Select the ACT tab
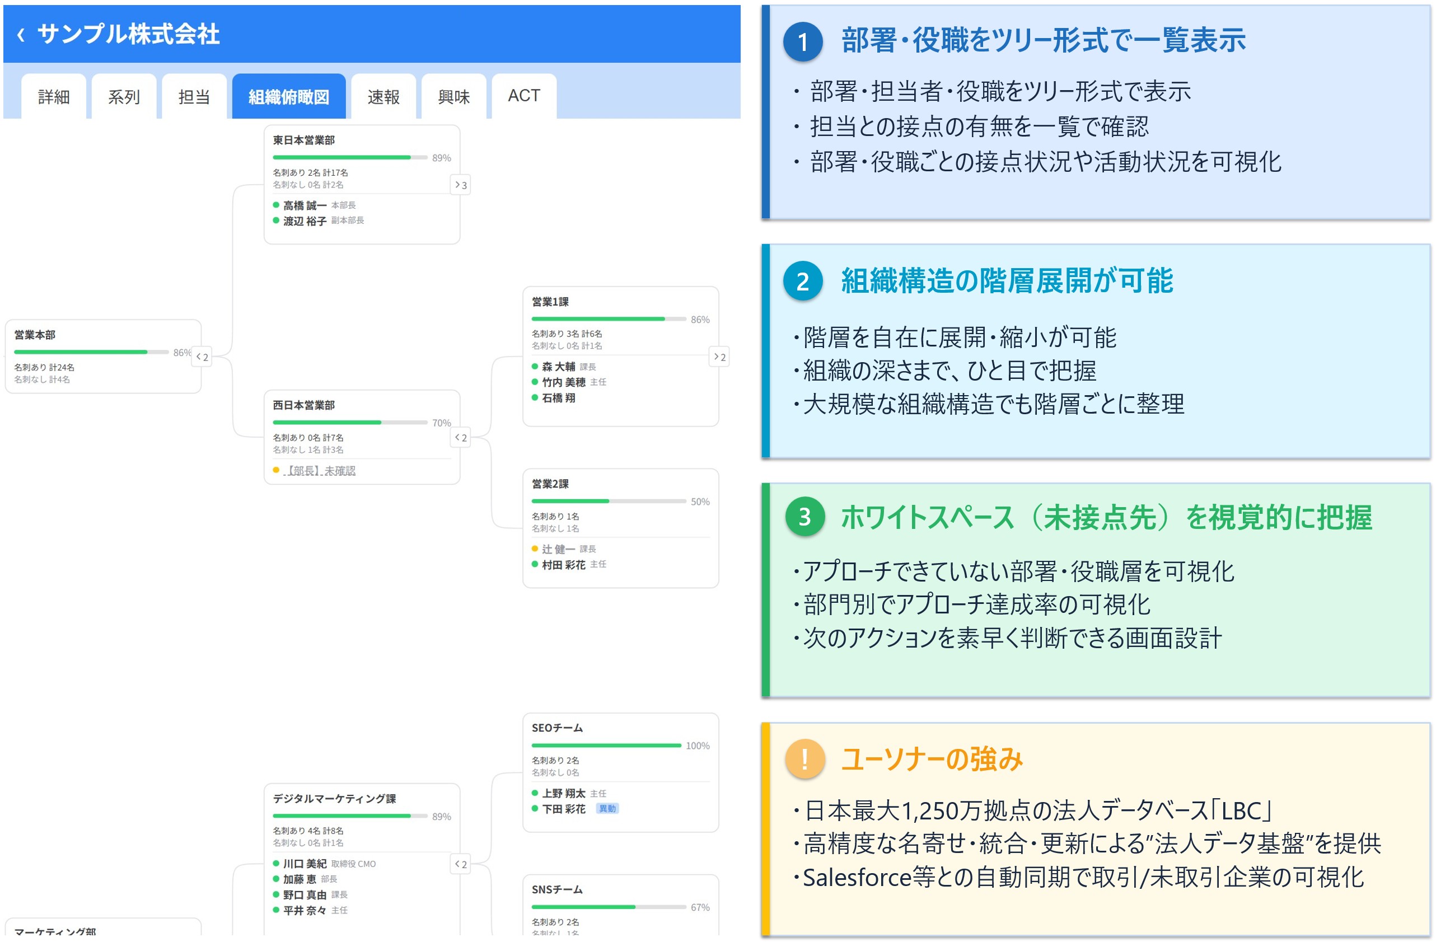 click(x=523, y=96)
